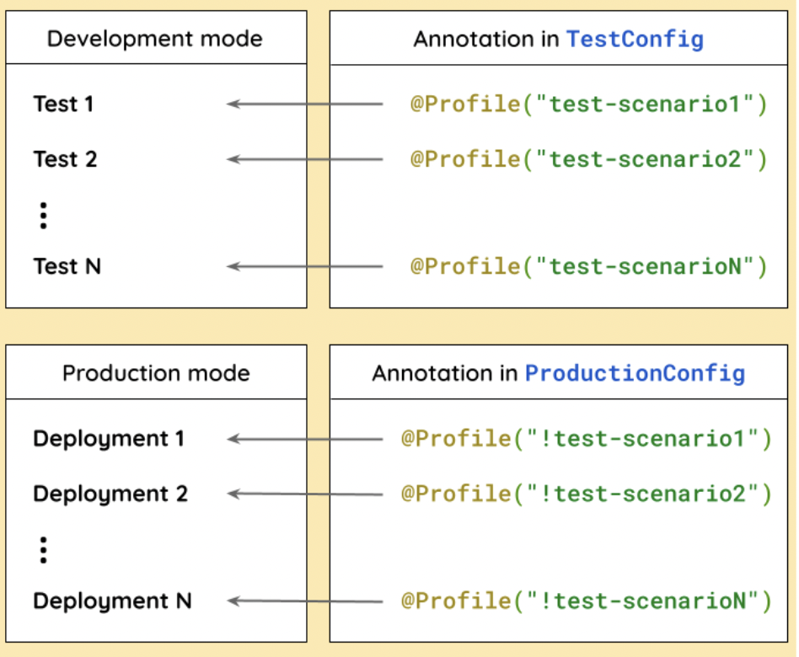Click the vertical ellipsis below Deployment 2
The height and width of the screenshot is (657, 799).
coord(44,548)
